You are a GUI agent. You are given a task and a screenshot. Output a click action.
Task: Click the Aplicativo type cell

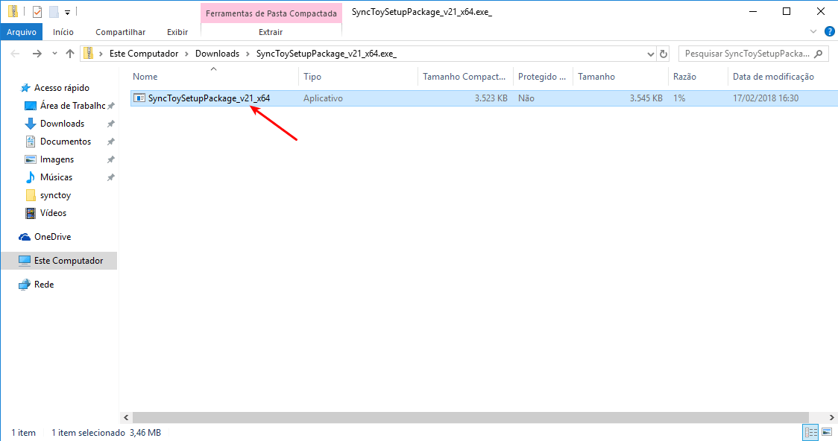pyautogui.click(x=323, y=98)
